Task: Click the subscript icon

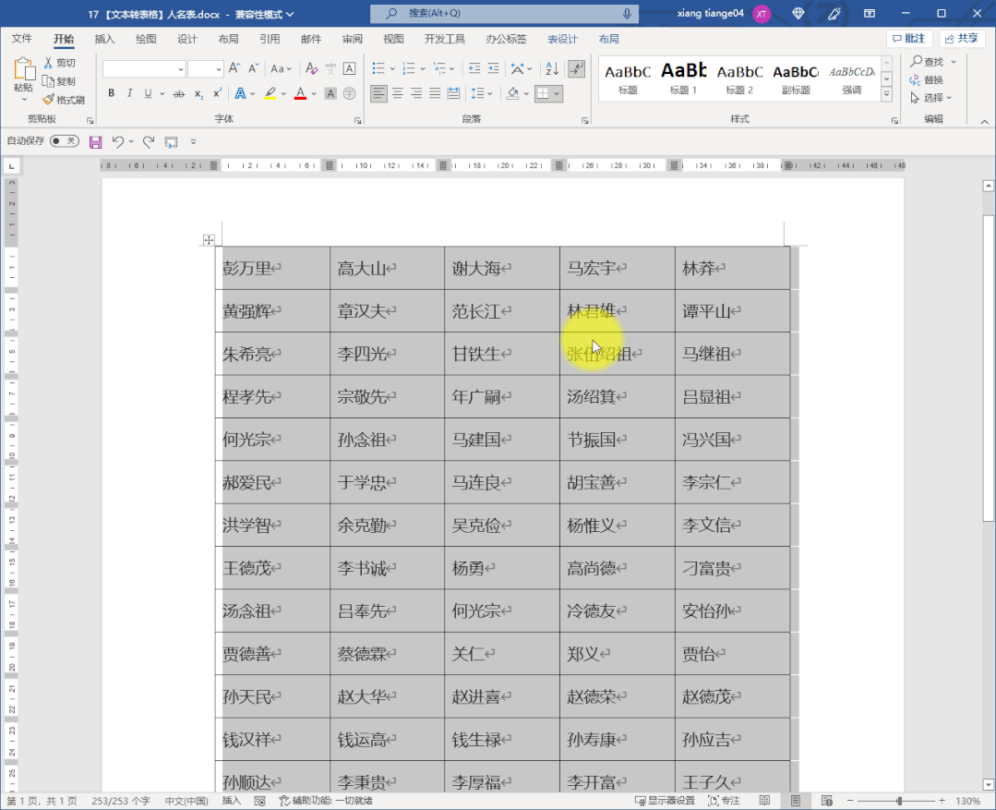Action: click(x=197, y=93)
